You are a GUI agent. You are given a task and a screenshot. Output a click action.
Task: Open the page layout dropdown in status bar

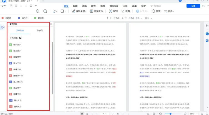pos(155,114)
